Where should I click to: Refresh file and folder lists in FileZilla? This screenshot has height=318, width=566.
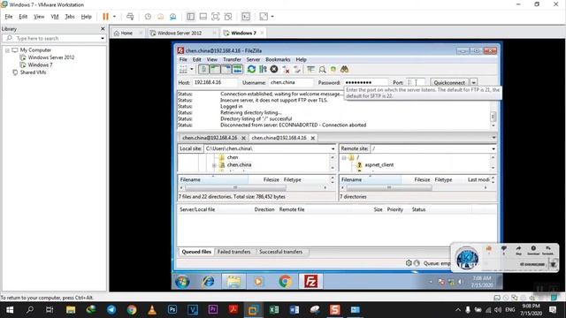click(x=251, y=69)
